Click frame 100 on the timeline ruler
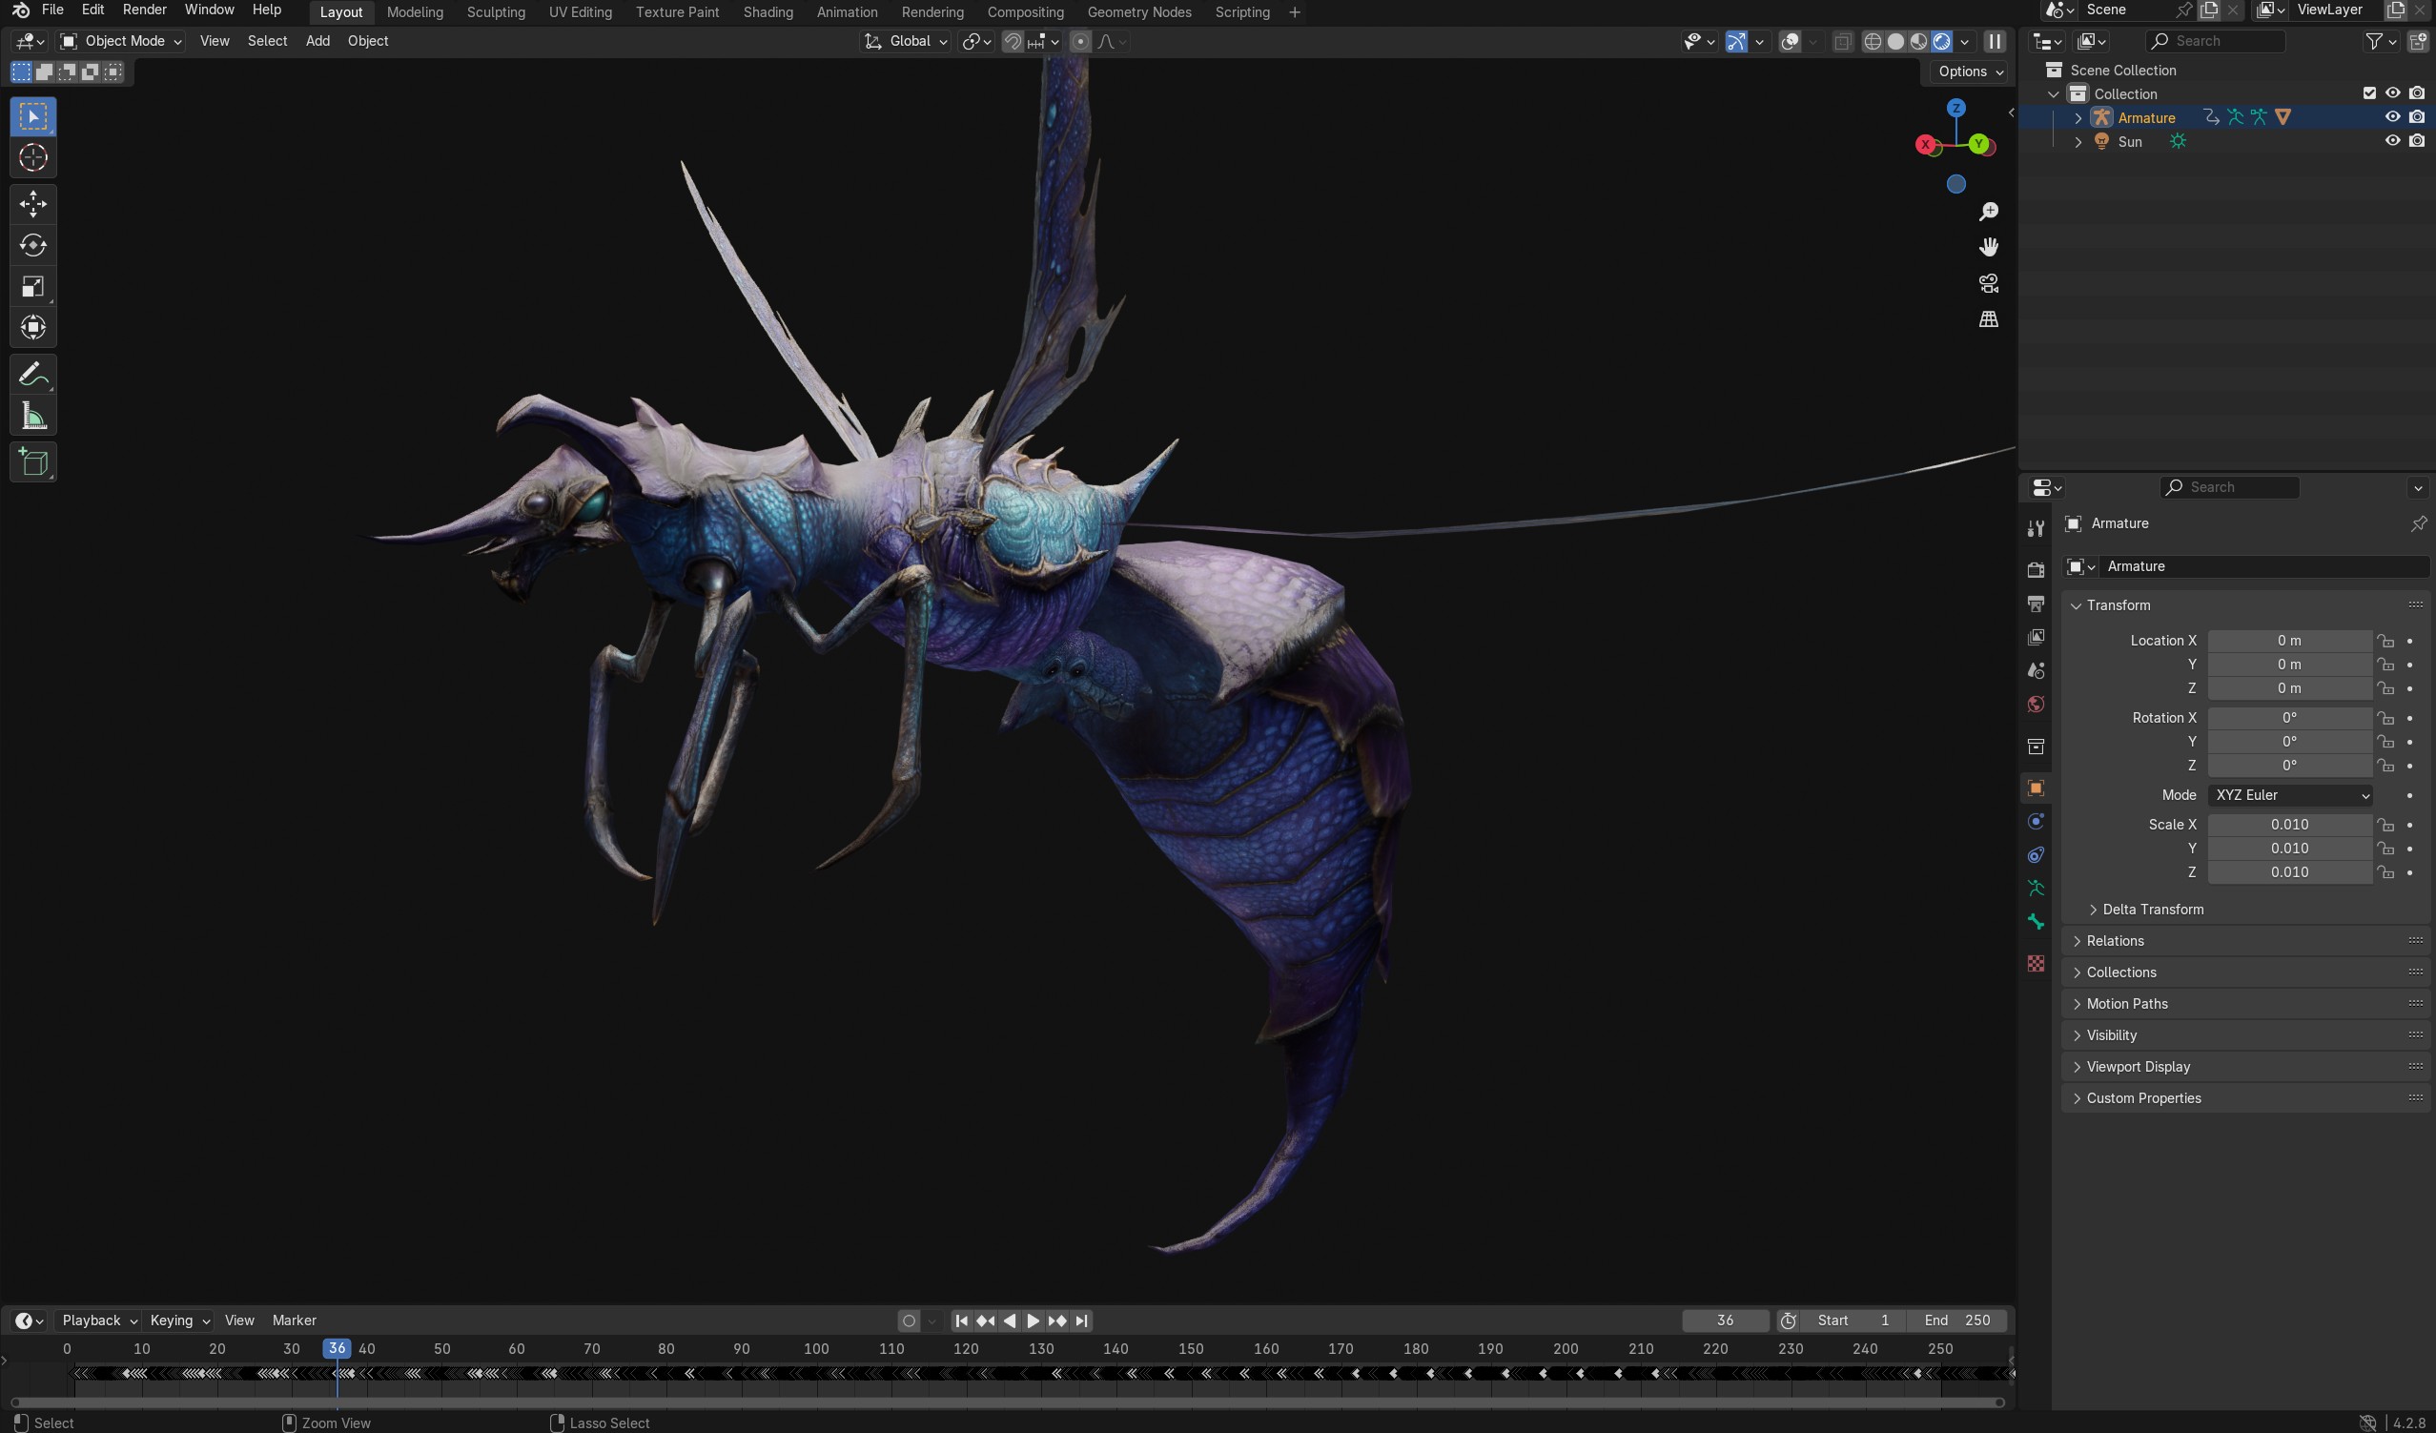Viewport: 2436px width, 1433px height. (816, 1348)
